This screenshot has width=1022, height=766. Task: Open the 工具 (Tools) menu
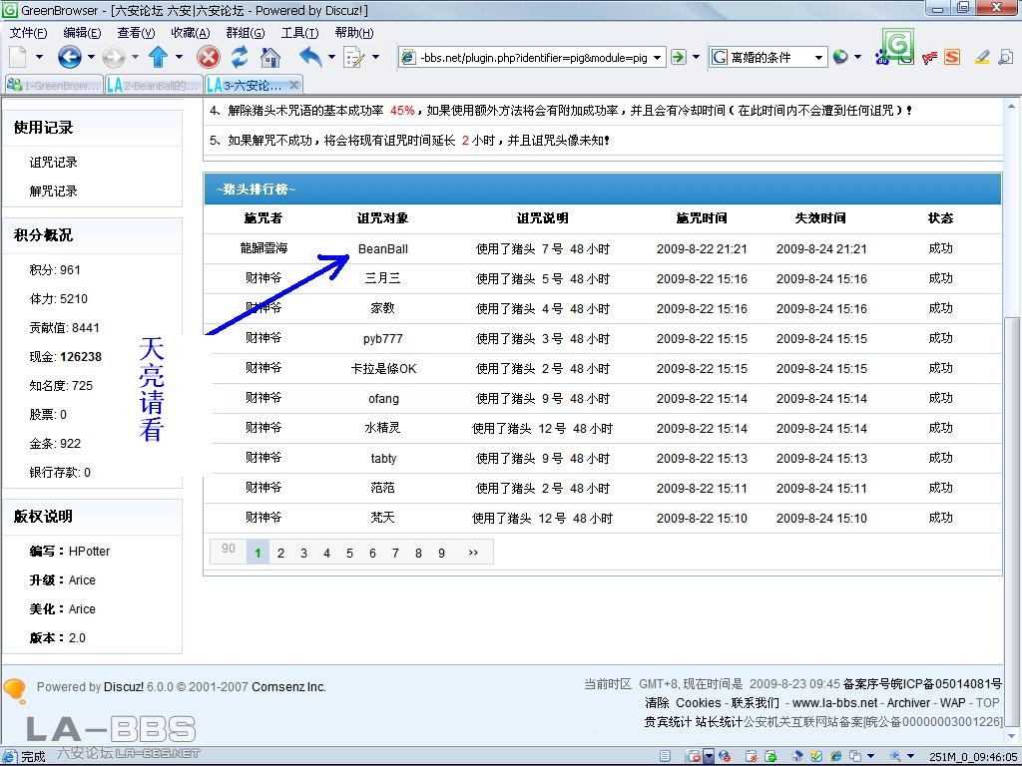point(298,33)
